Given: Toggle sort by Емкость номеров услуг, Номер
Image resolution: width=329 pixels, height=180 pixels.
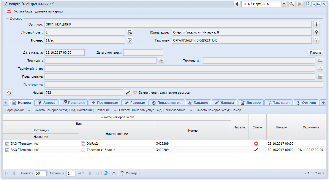Looking at the screenshot, I should (216, 110).
